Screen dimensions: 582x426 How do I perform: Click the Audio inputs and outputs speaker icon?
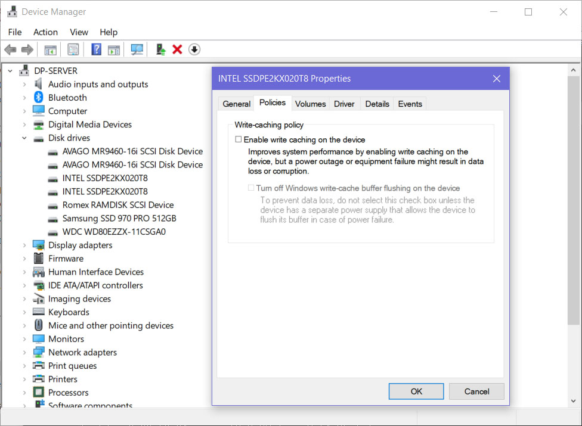38,84
